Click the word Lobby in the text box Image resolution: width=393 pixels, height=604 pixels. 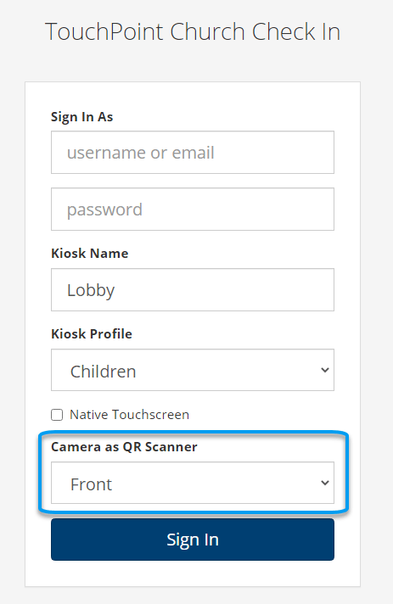[x=91, y=290]
